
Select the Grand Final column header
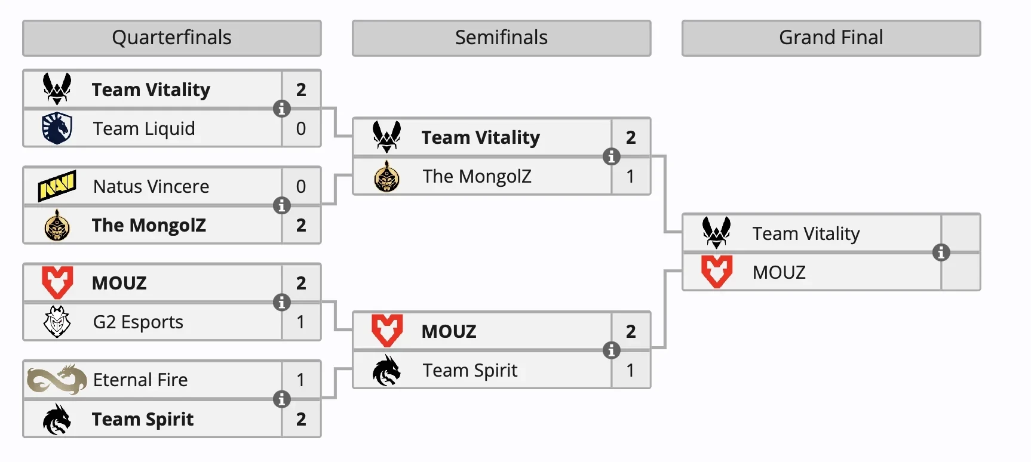coord(831,38)
